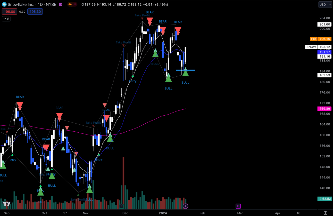This screenshot has width=333, height=216.
Task: Select the blue horizontal line near 184
Action: [185, 70]
